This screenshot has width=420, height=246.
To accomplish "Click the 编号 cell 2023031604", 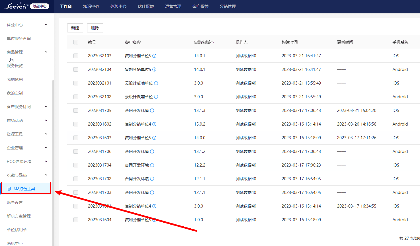I will click(100, 220).
